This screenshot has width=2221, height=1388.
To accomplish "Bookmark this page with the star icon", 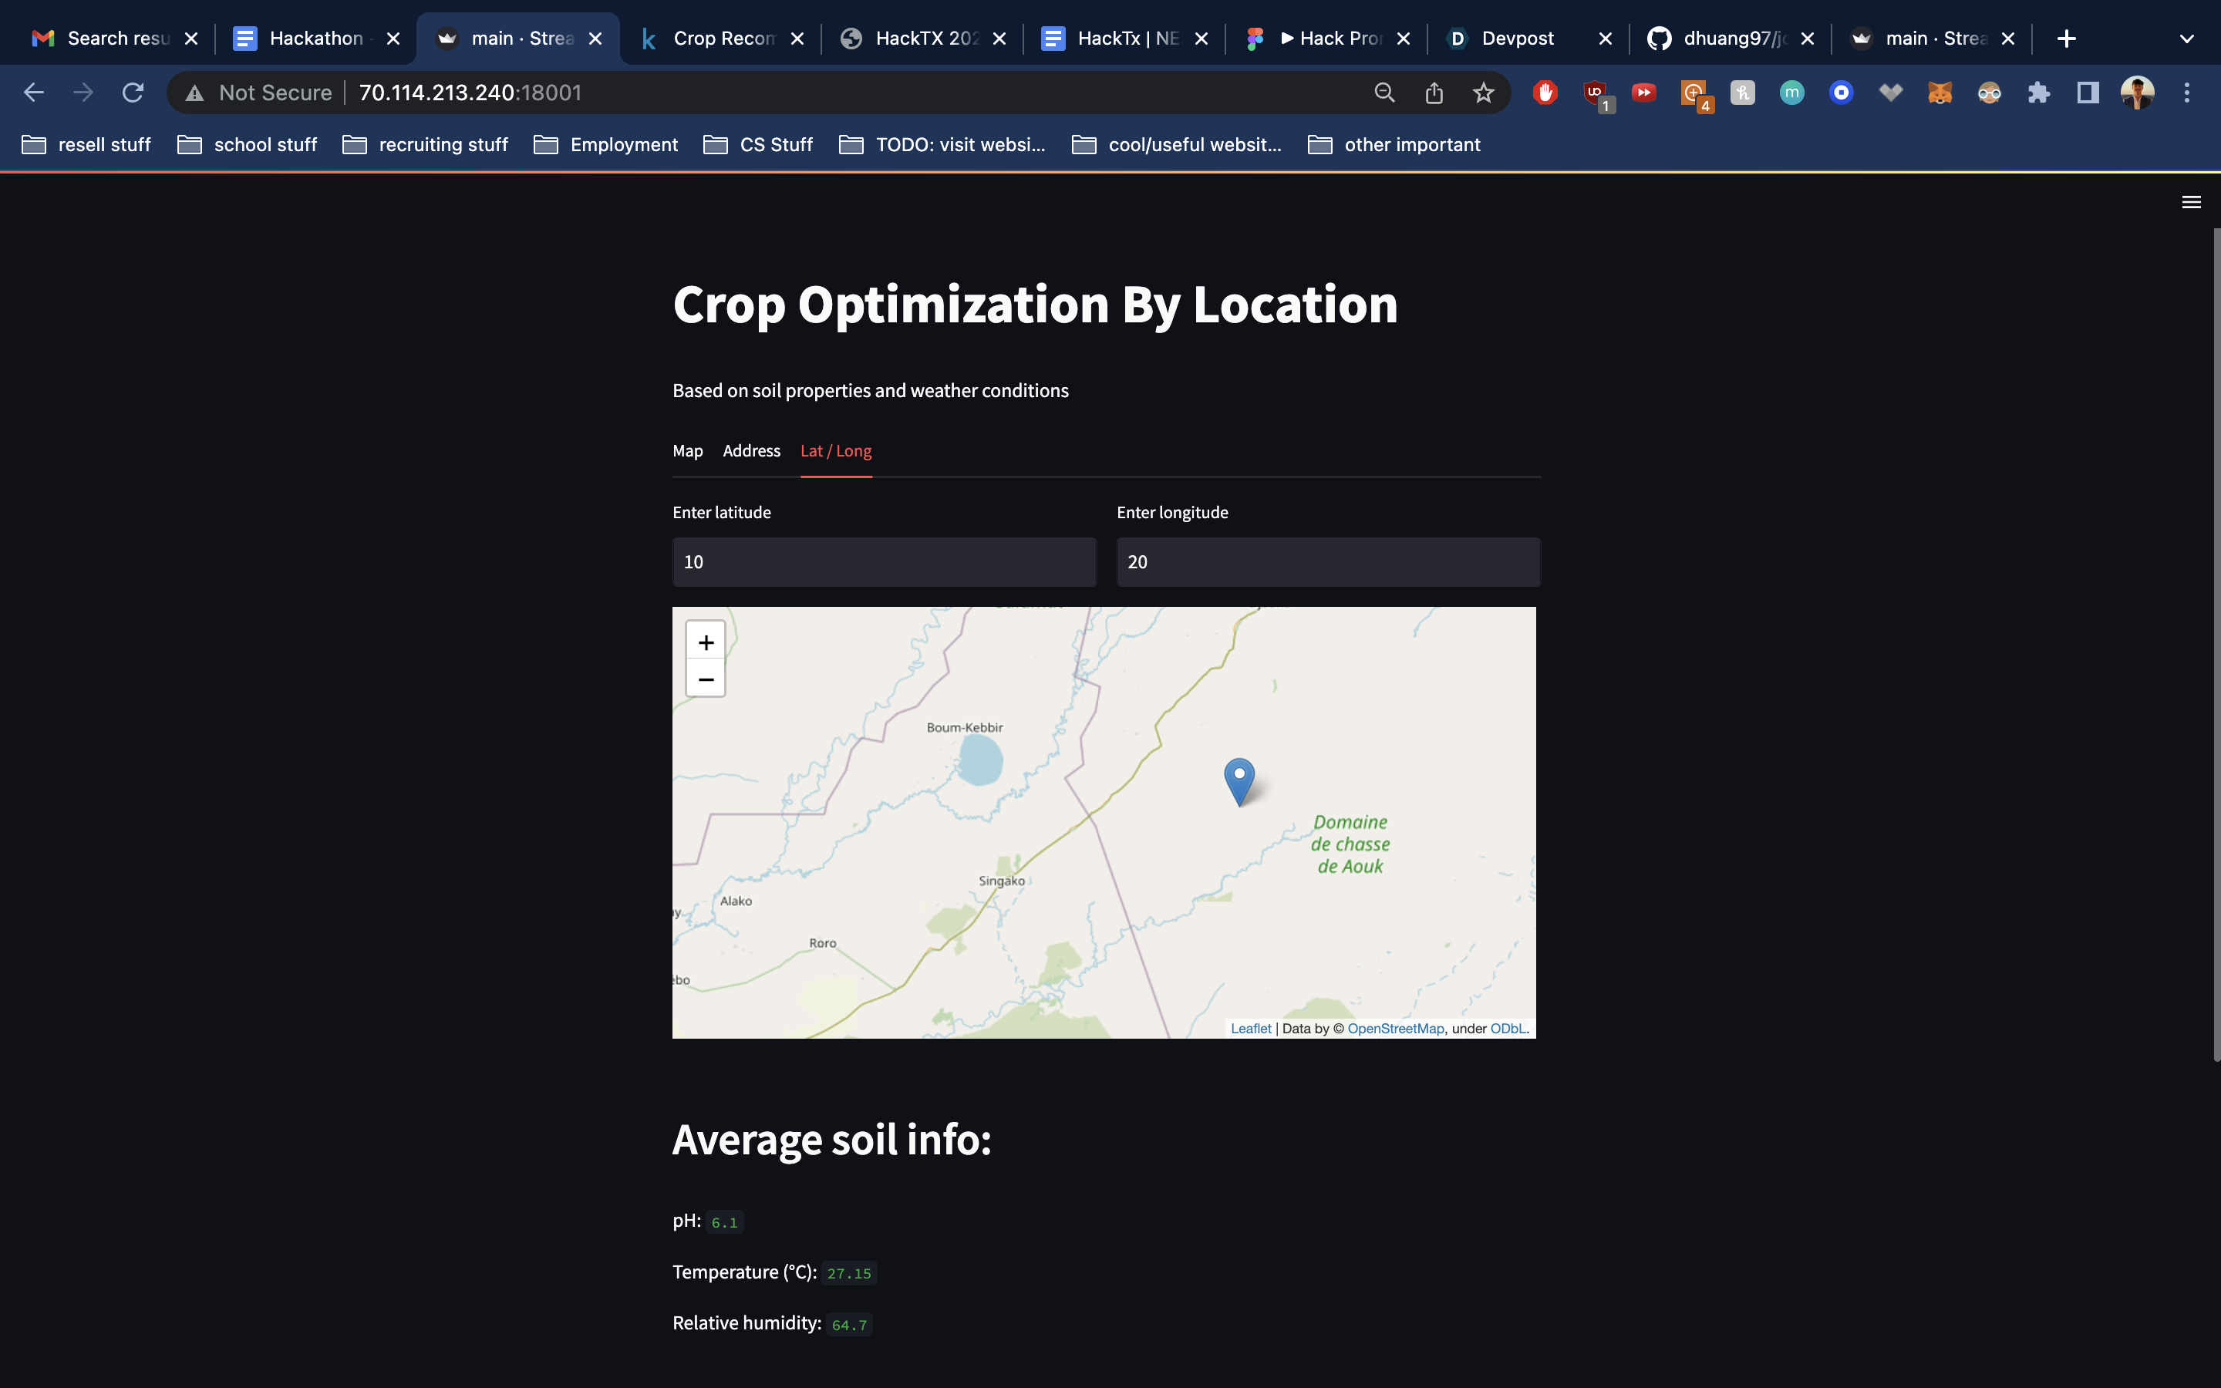I will click(1483, 93).
